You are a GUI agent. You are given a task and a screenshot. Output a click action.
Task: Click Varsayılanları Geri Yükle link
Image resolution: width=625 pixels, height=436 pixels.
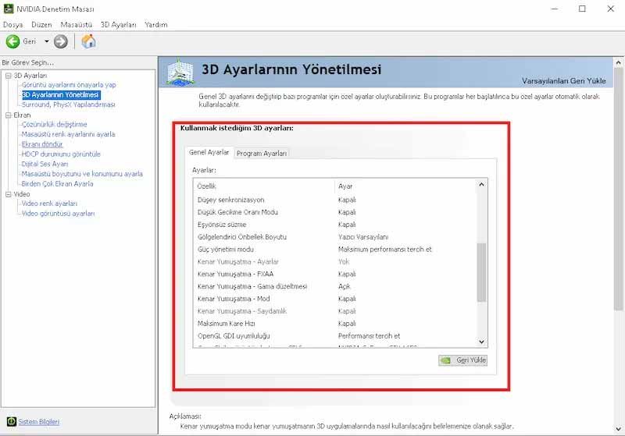(x=563, y=81)
